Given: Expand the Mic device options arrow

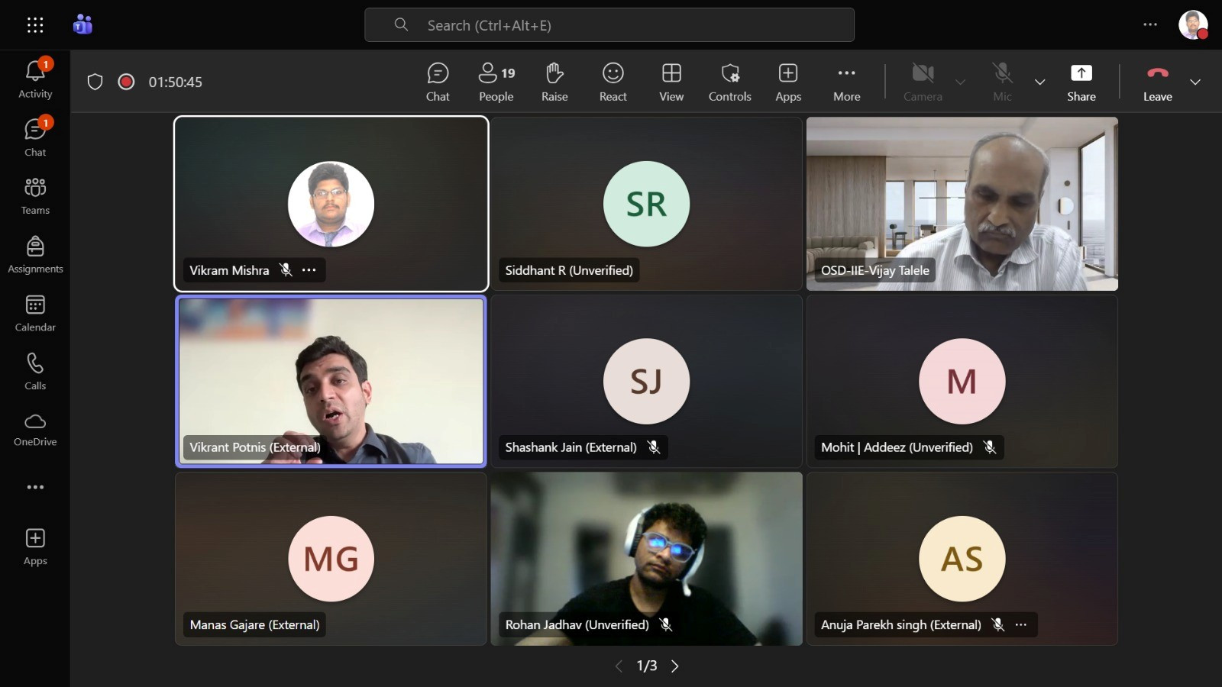Looking at the screenshot, I should click(1039, 82).
